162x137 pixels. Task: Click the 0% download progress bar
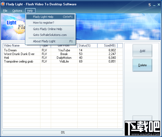pyautogui.click(x=63, y=132)
